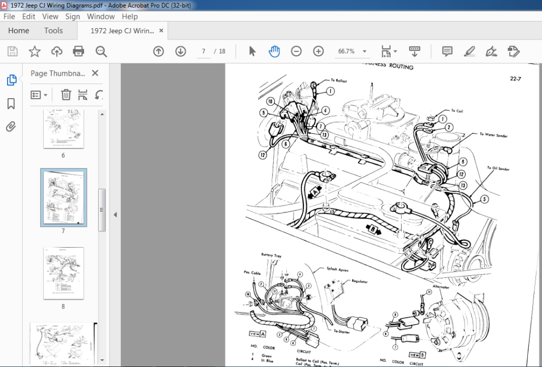Add document to starred favorites

click(35, 51)
